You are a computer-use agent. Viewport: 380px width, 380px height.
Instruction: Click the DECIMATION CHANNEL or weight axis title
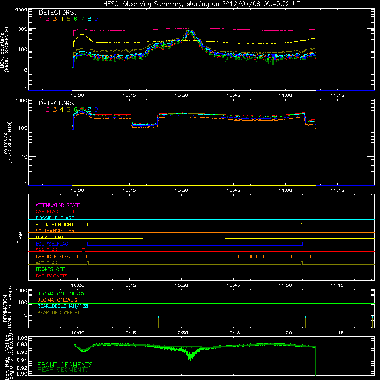pyautogui.click(x=7, y=308)
